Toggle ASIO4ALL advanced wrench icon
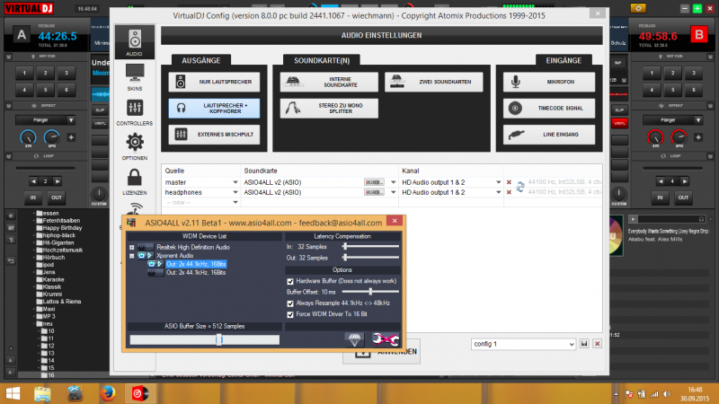Image resolution: width=719 pixels, height=404 pixels. (x=386, y=339)
